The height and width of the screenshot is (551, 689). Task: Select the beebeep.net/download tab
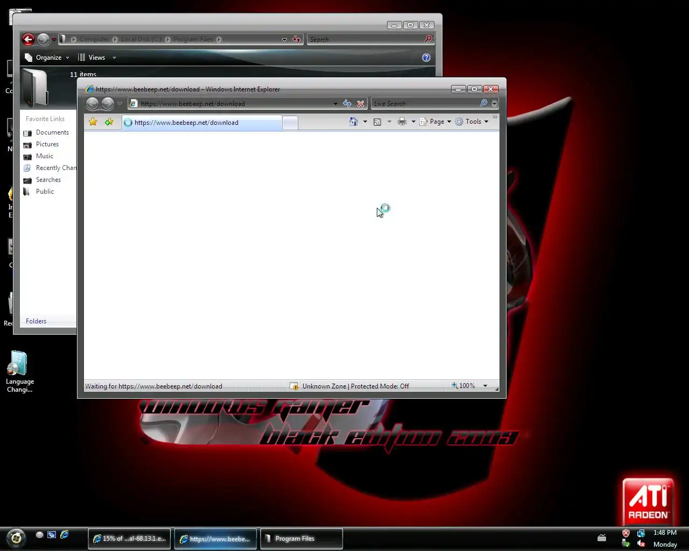pos(201,123)
